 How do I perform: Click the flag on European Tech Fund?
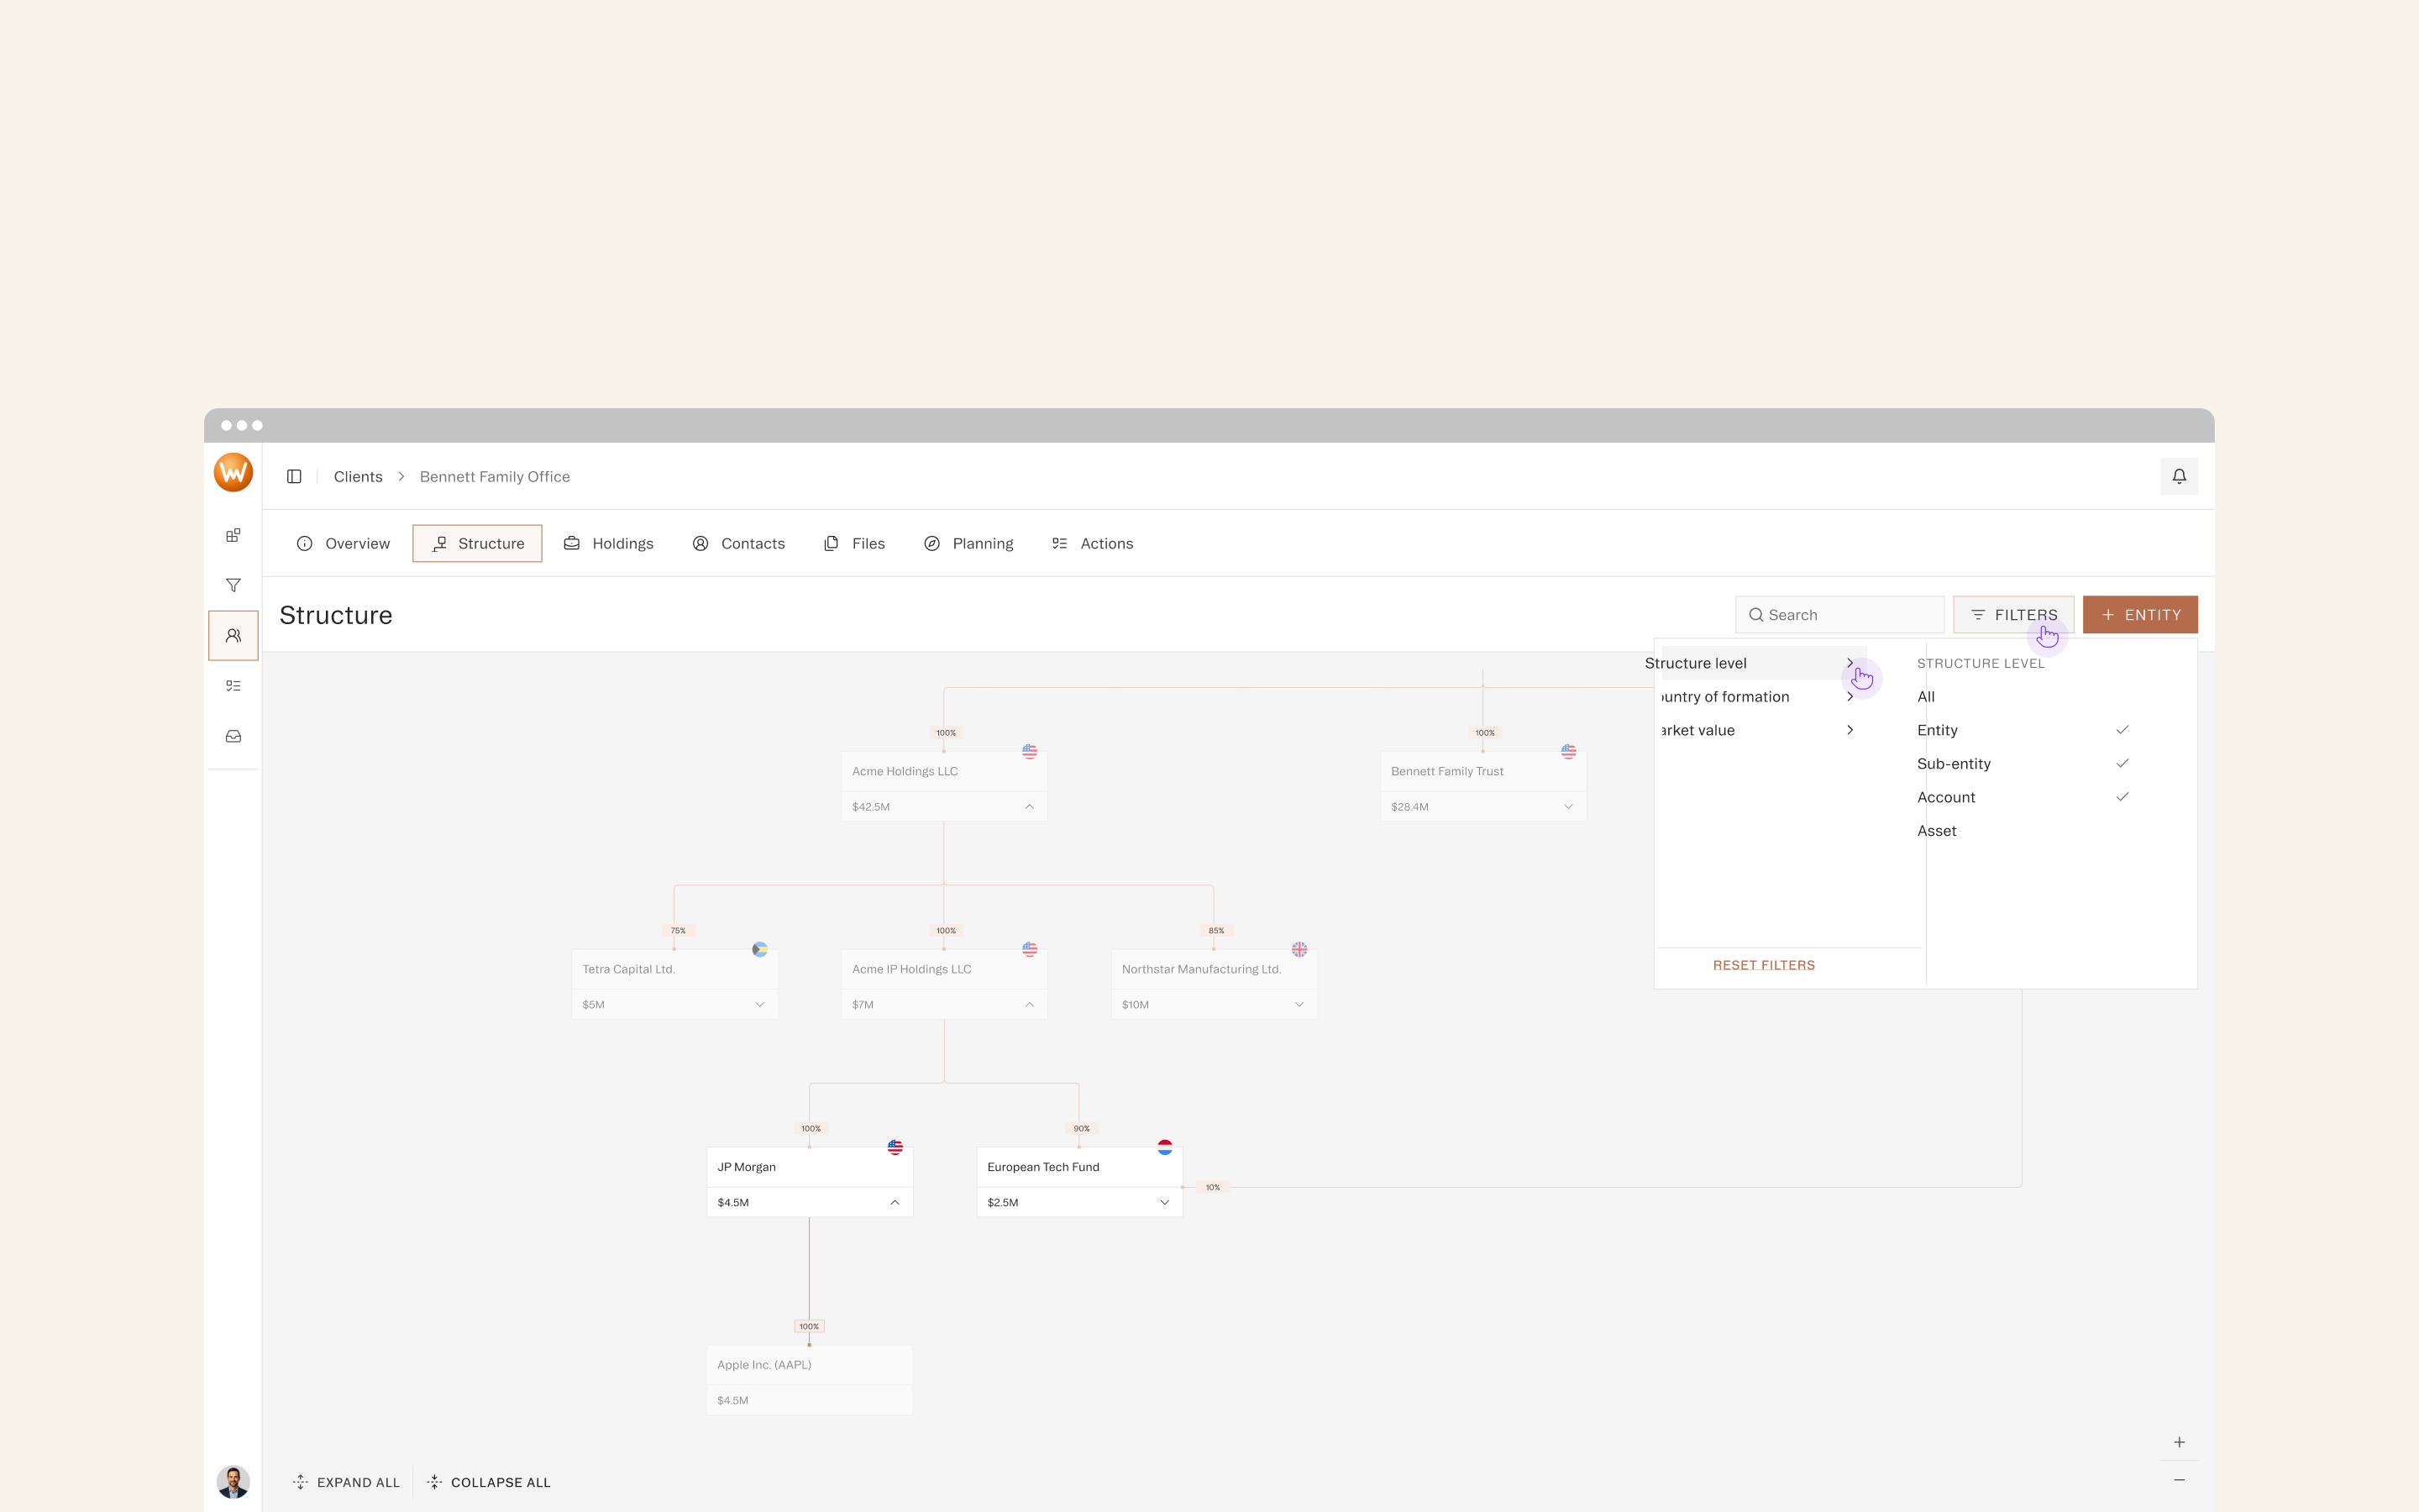[x=1164, y=1147]
